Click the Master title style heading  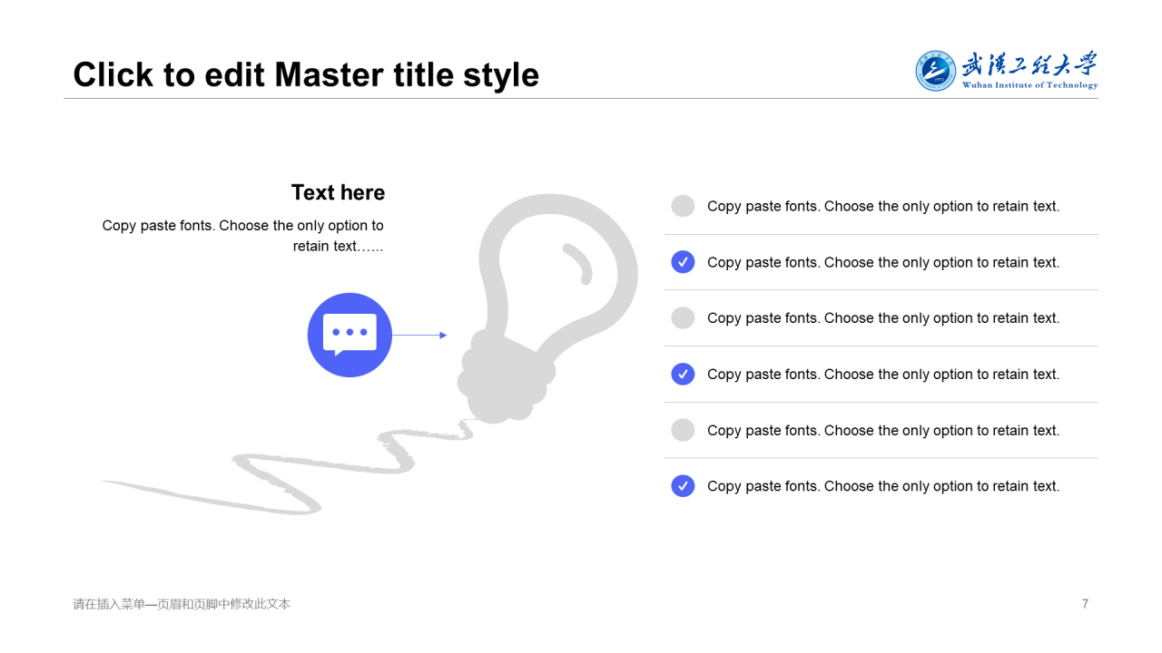[x=306, y=74]
